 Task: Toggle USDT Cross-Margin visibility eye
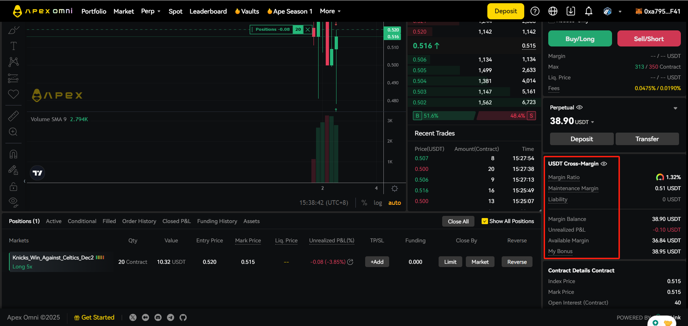coord(604,164)
